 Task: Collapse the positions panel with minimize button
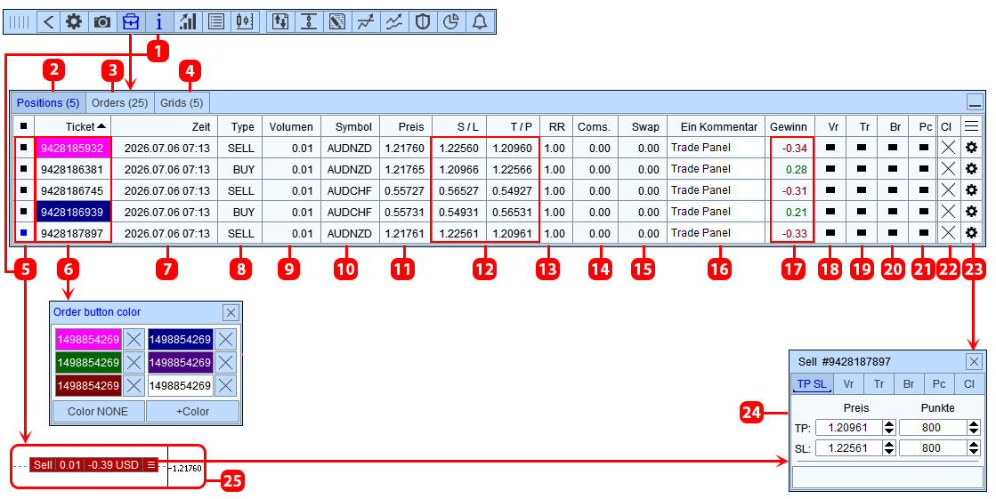tap(975, 101)
